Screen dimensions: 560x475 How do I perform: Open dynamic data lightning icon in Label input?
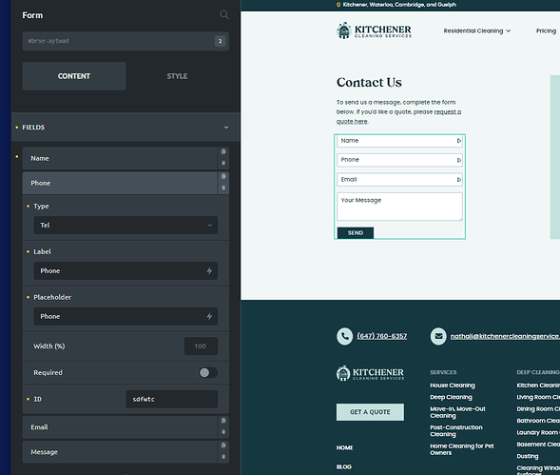(x=209, y=270)
